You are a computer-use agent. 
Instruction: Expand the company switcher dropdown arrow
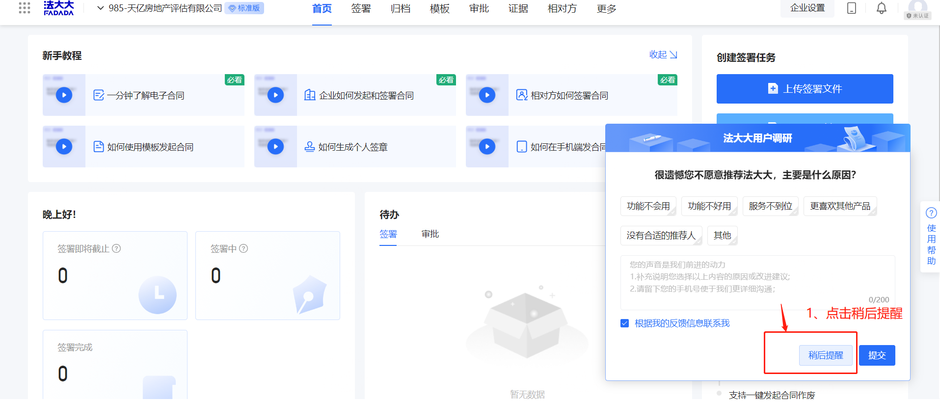click(x=100, y=8)
